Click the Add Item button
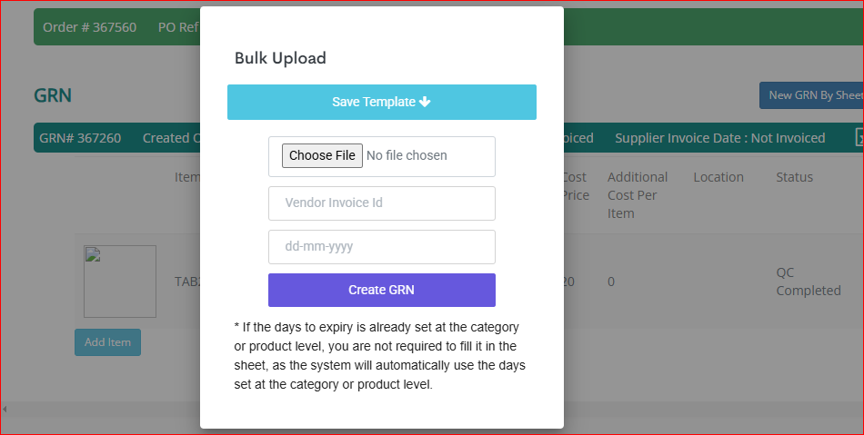 pos(107,342)
